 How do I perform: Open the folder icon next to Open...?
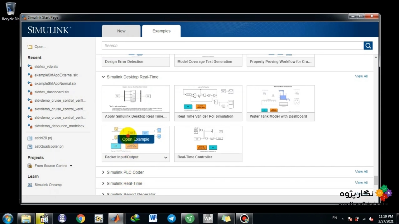click(30, 47)
